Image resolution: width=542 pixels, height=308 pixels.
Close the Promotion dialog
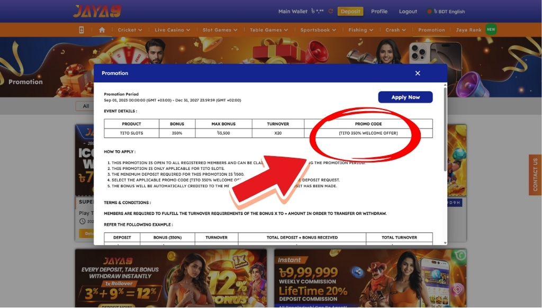coord(418,73)
